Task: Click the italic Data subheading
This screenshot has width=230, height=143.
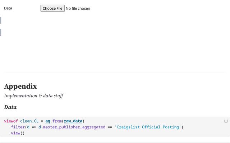Action: [10, 107]
